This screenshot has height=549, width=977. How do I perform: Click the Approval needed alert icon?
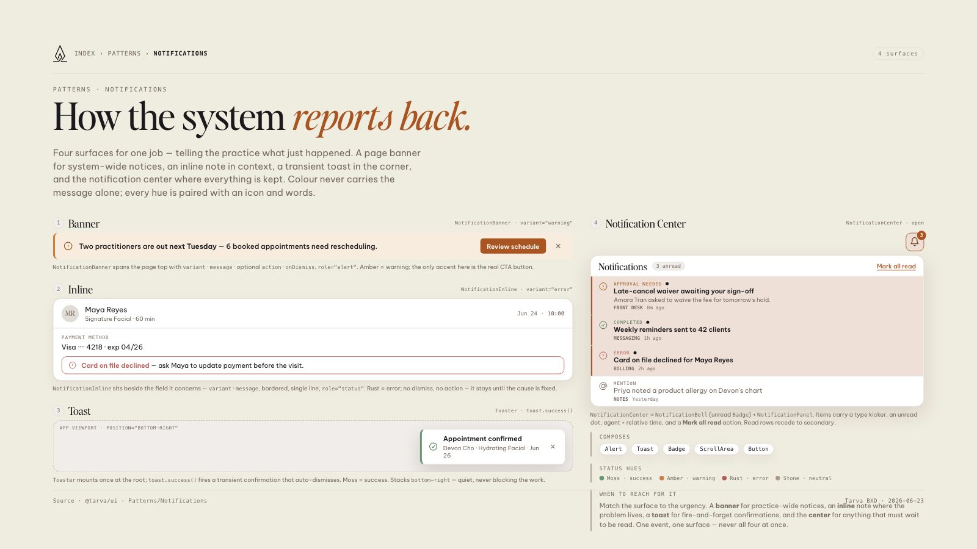603,286
